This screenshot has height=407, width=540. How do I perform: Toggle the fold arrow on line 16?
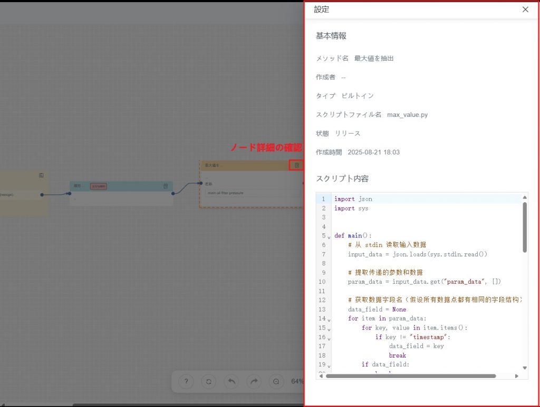[329, 338]
